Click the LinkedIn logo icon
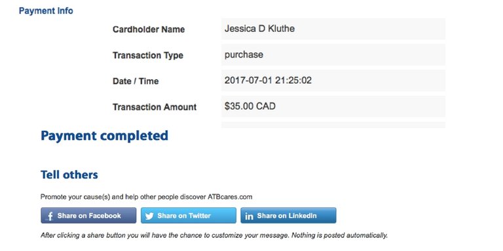This screenshot has height=251, width=503. 249,216
